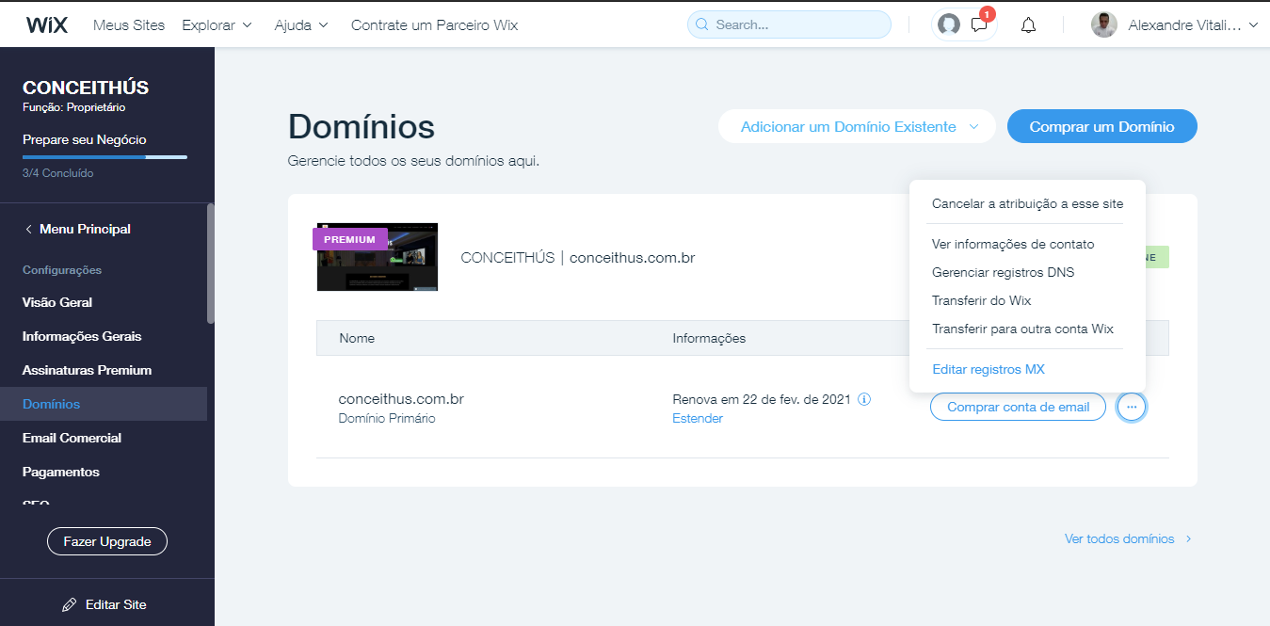Click the Estender link
This screenshot has height=626, width=1270.
(697, 419)
